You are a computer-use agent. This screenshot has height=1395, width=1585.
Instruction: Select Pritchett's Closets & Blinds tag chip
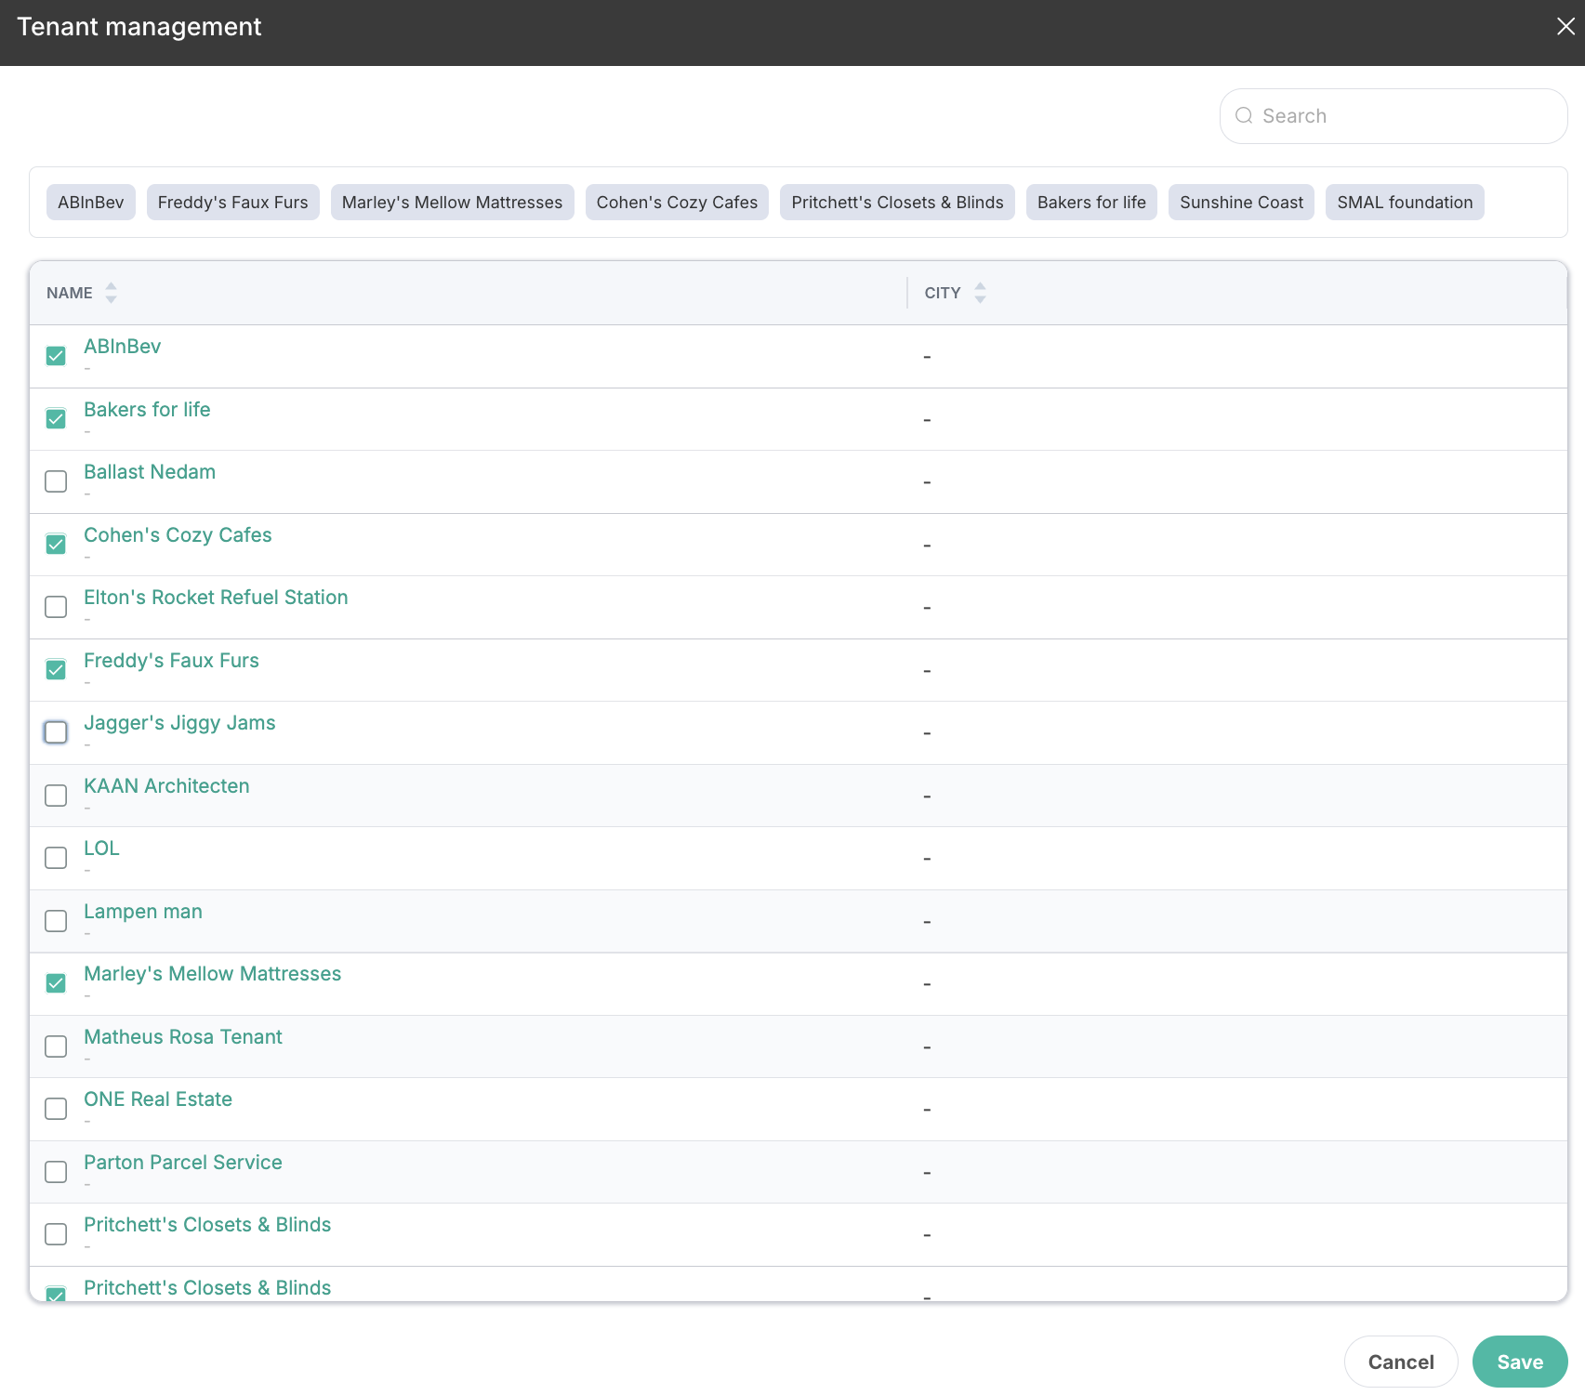(898, 203)
